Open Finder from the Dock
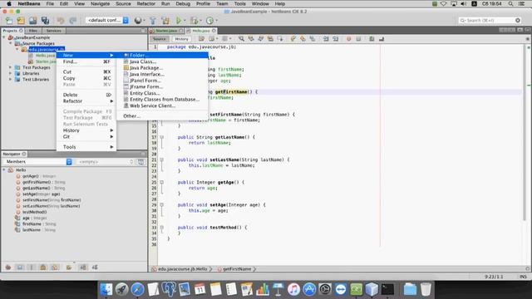The height and width of the screenshot is (299, 532). click(x=106, y=289)
